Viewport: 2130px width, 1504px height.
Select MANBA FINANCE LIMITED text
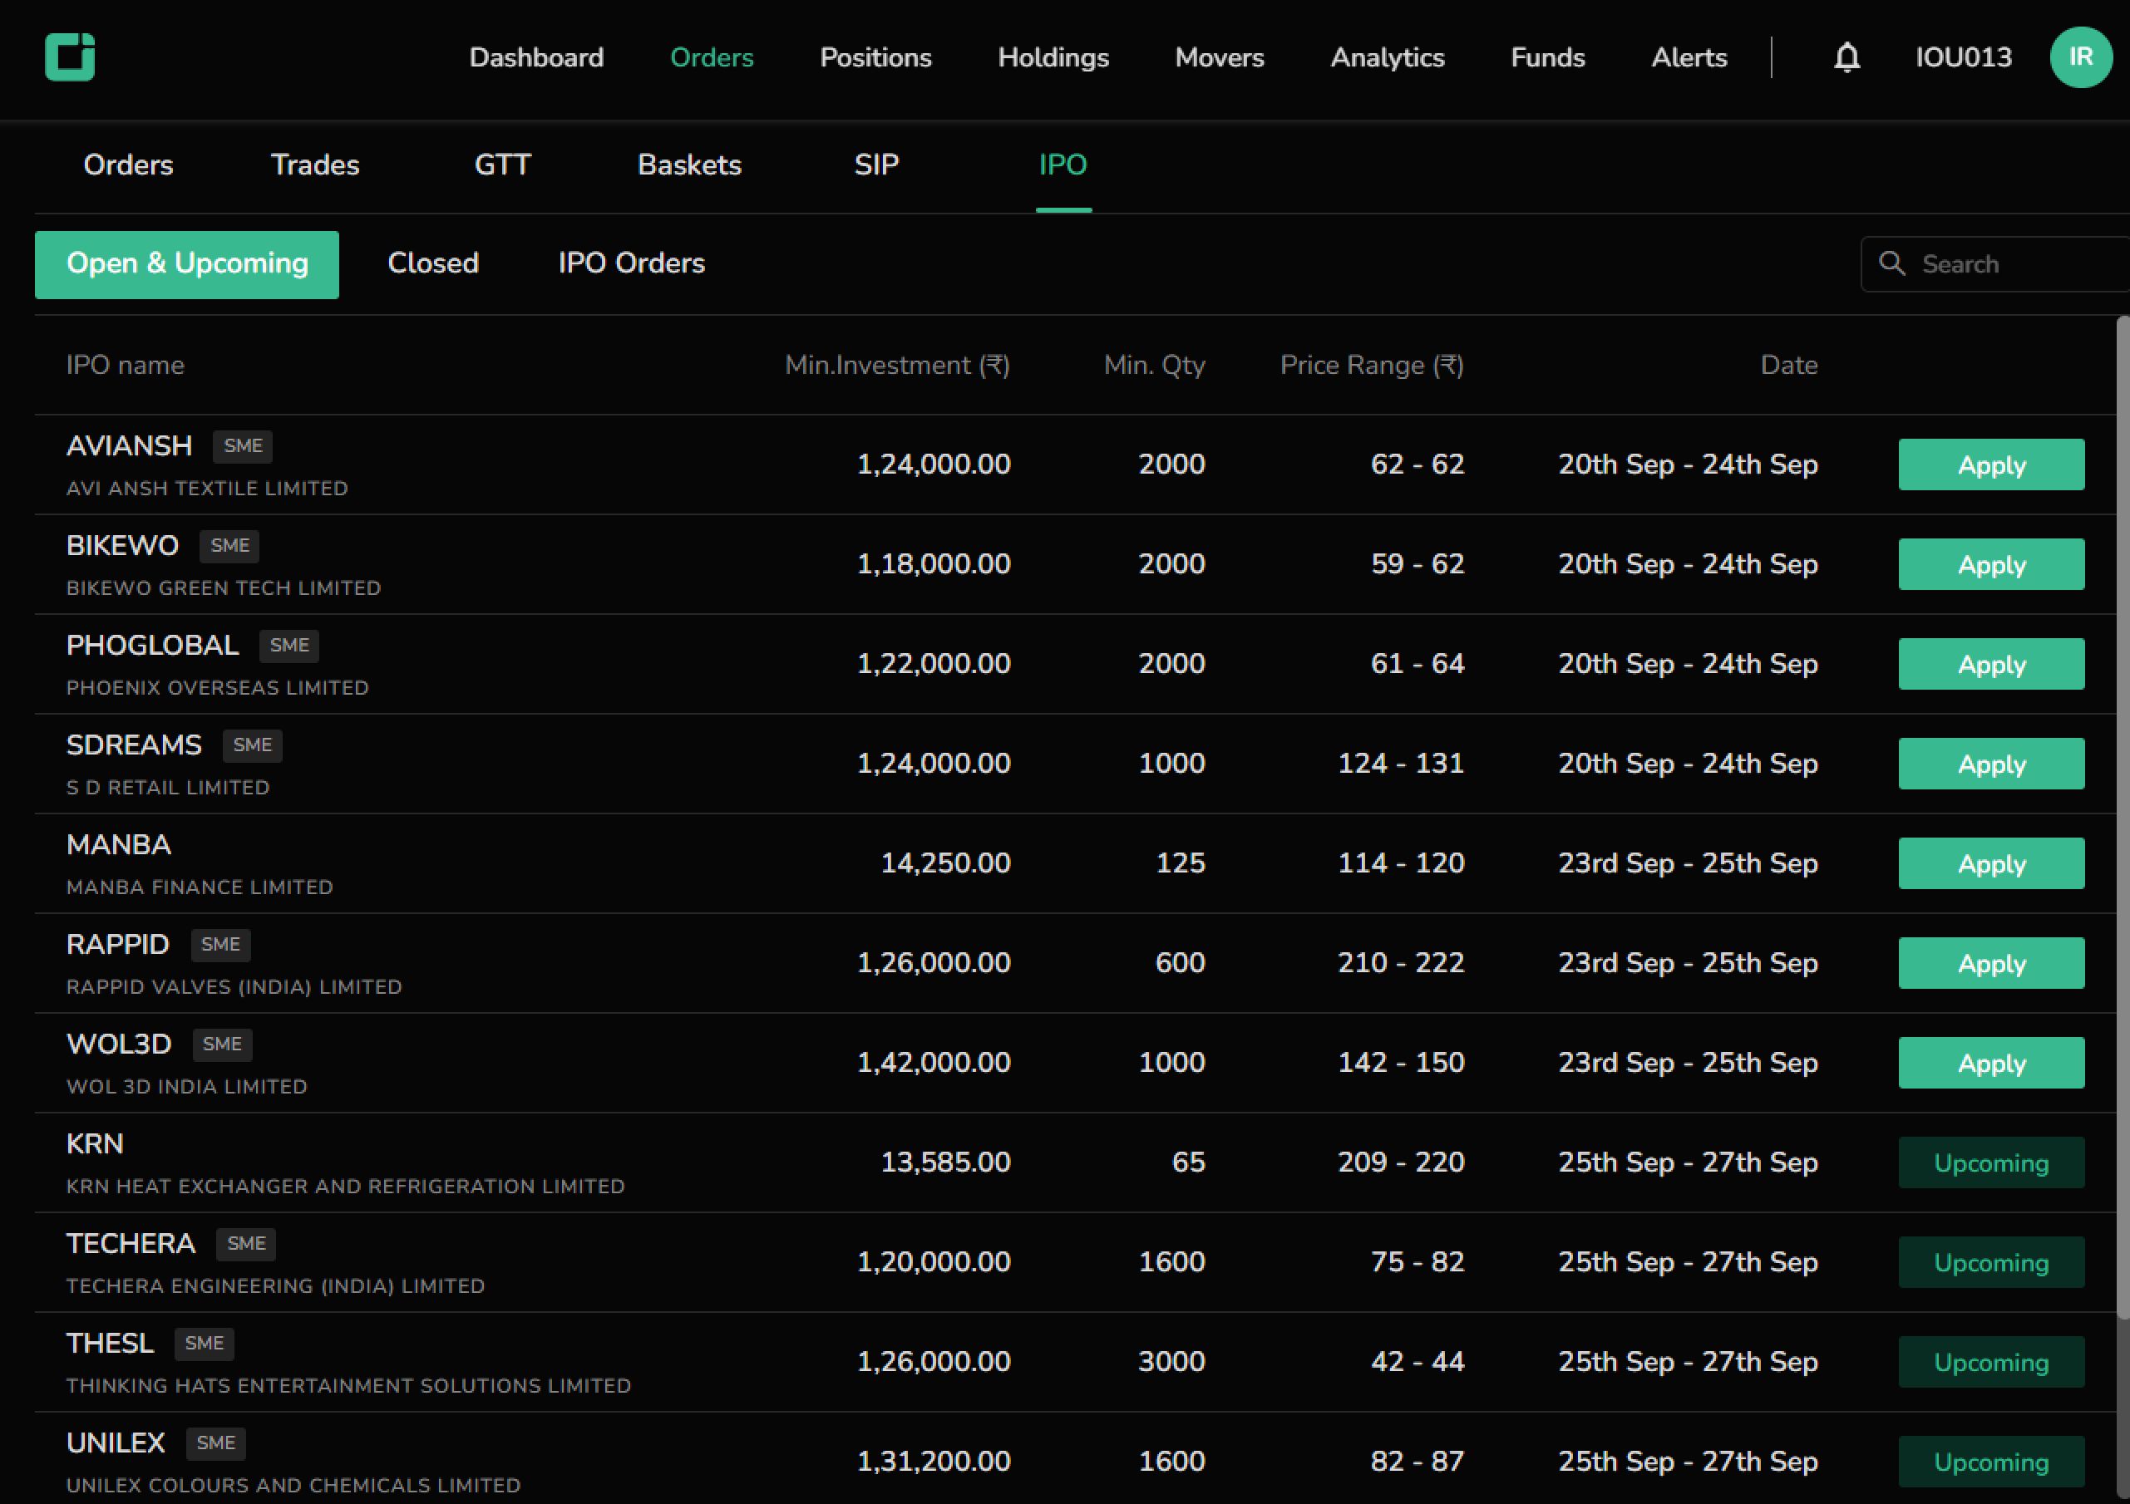(200, 887)
